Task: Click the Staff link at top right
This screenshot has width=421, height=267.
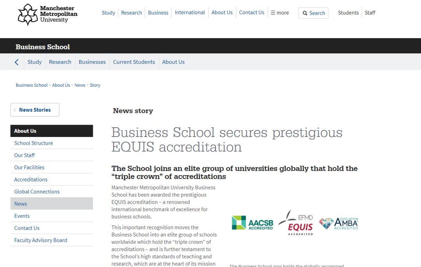Action: 370,13
